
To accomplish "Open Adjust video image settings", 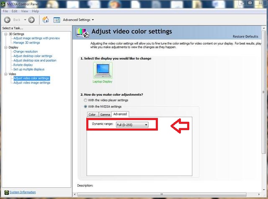I will [32, 83].
